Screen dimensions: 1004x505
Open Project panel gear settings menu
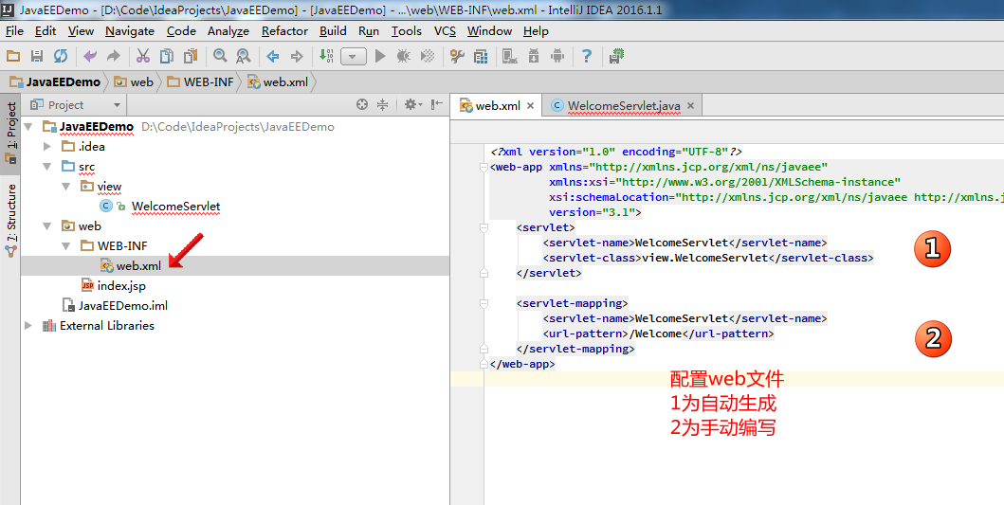[413, 104]
